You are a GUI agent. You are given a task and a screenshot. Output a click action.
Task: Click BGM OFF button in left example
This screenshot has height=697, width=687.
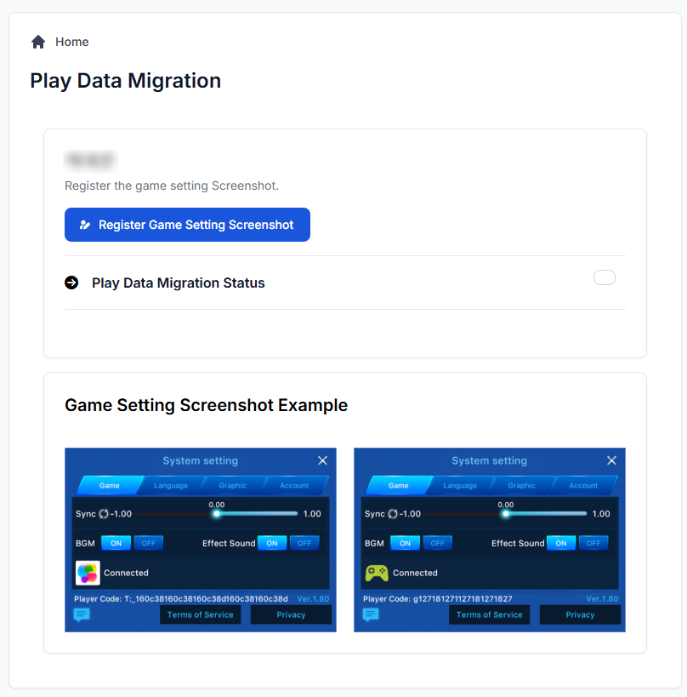pos(148,543)
